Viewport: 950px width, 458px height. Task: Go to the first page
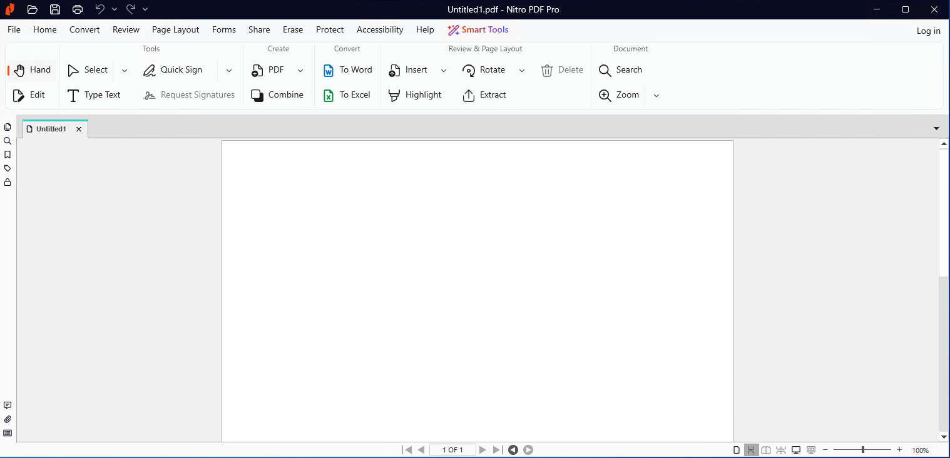[x=407, y=450]
